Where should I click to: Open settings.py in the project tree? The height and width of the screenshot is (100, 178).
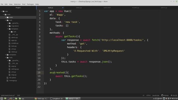[x=15, y=69]
